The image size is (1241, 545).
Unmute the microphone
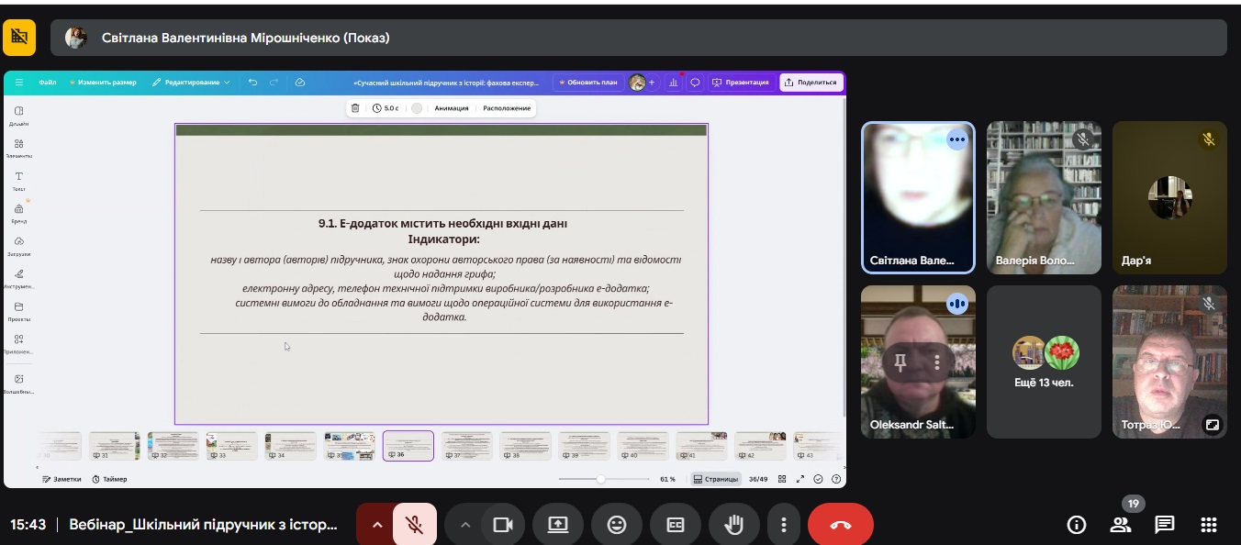pyautogui.click(x=415, y=525)
